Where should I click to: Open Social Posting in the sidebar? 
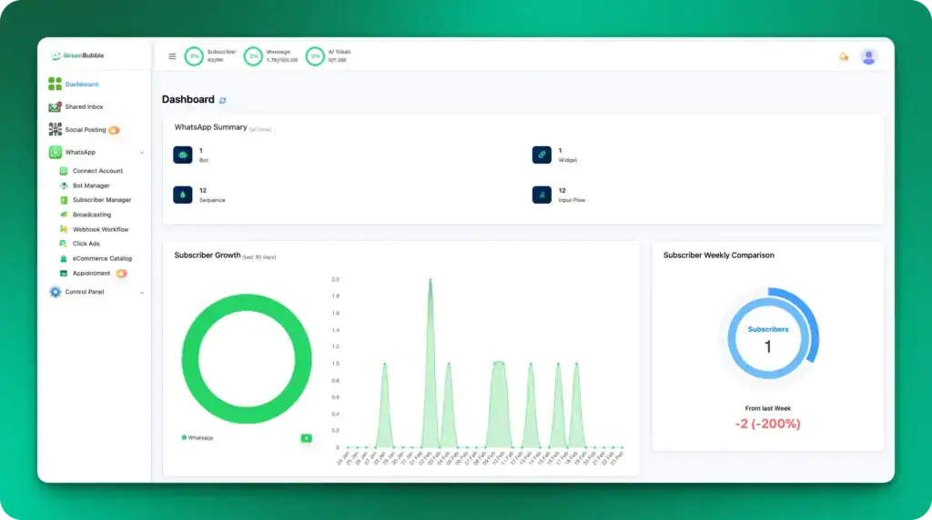point(85,130)
